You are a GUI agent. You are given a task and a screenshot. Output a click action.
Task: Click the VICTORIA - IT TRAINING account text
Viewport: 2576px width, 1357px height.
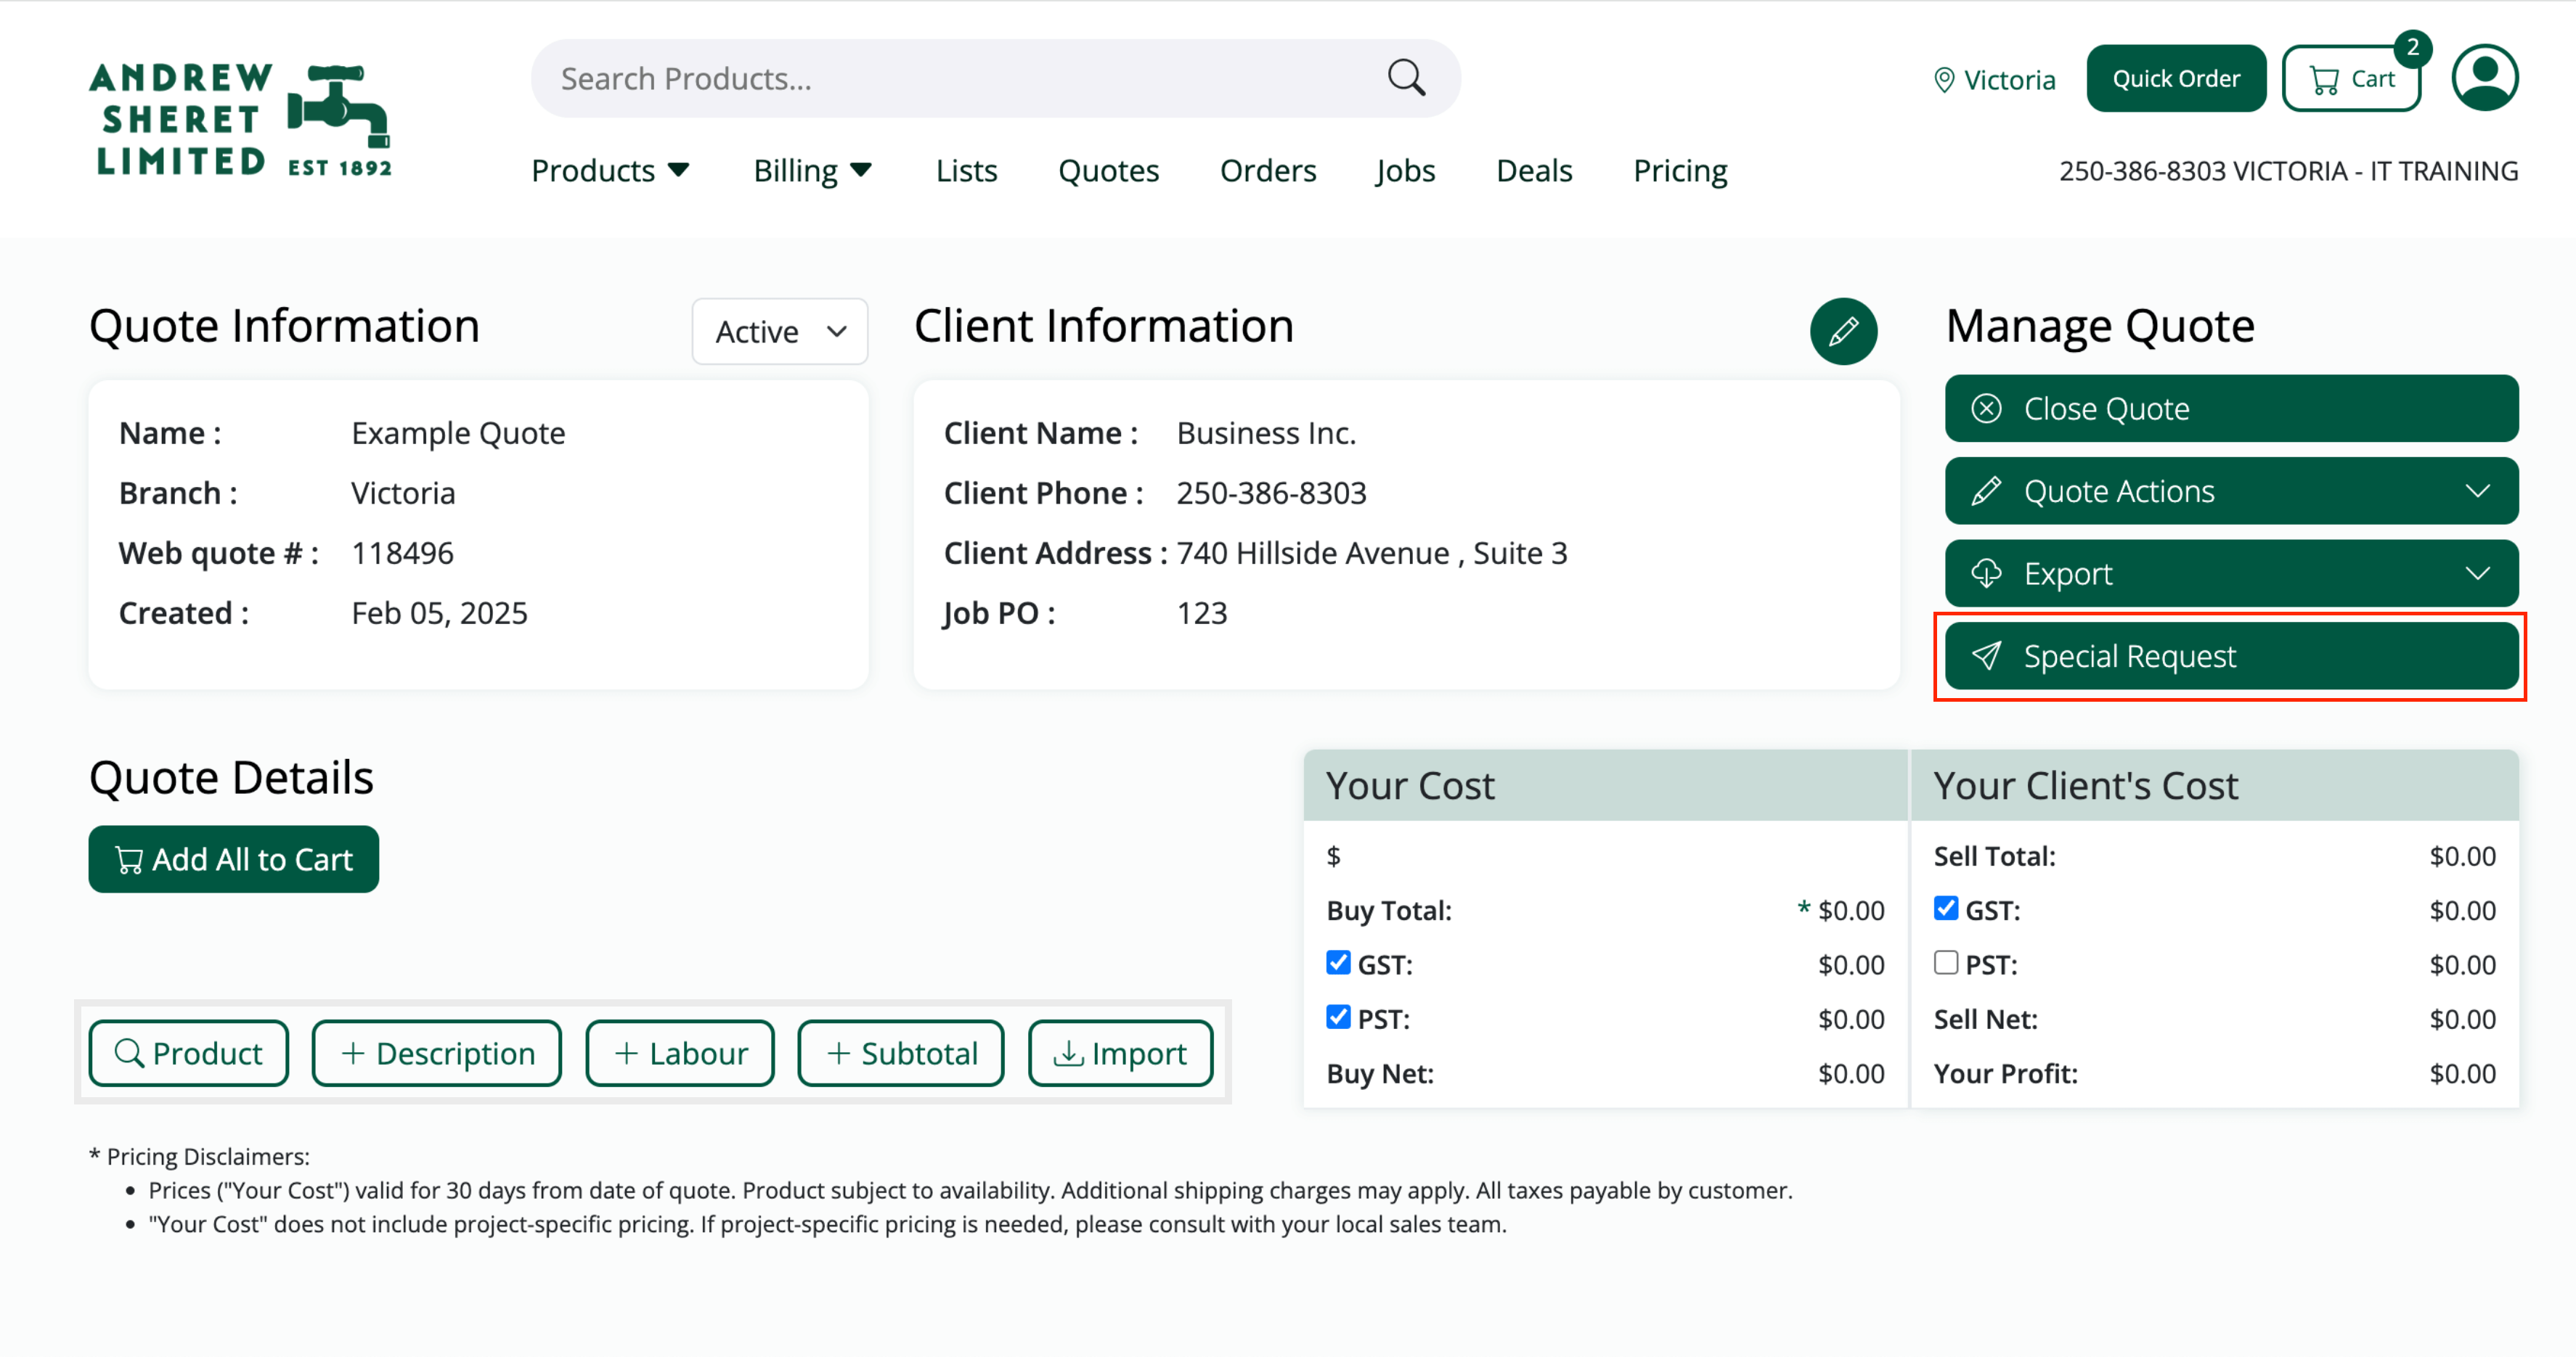pyautogui.click(x=2375, y=171)
